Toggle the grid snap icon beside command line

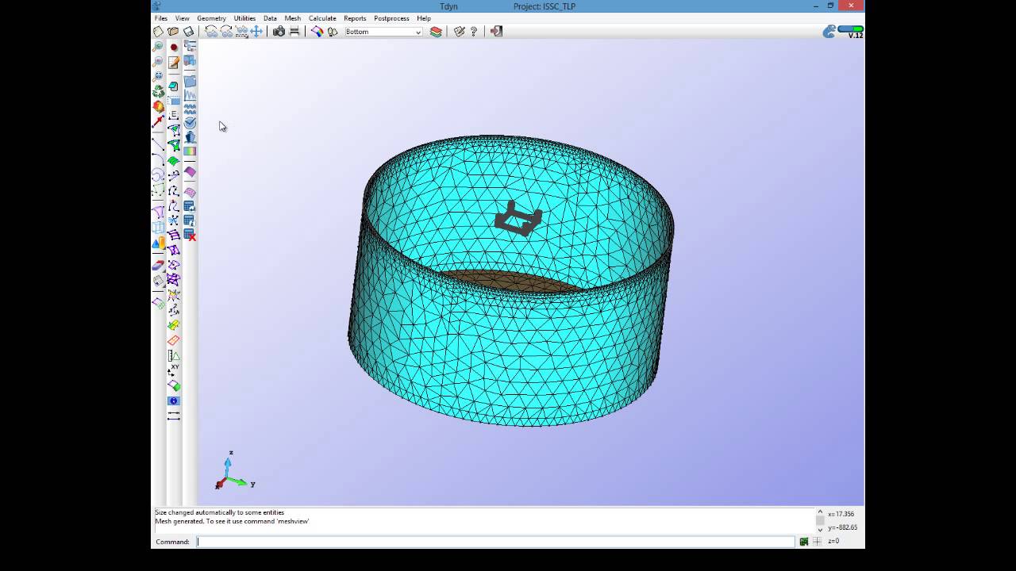[x=818, y=541]
